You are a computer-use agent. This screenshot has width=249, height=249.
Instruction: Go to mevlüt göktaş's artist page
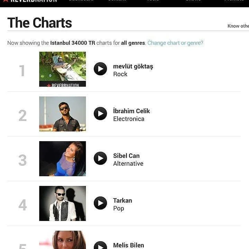click(133, 66)
